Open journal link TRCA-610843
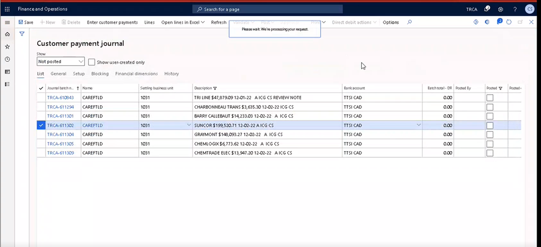Screen dimensions: 541x247 click(60, 98)
